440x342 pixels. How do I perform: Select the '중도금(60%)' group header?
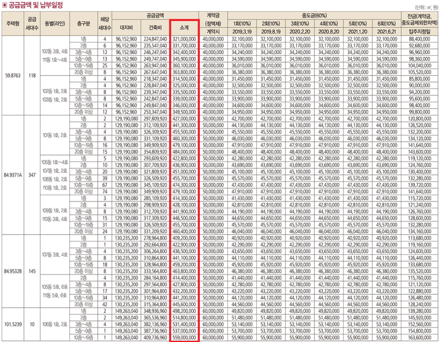[314, 16]
